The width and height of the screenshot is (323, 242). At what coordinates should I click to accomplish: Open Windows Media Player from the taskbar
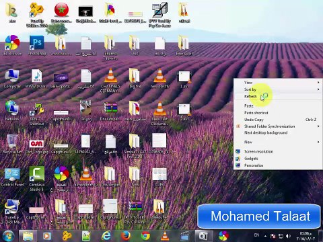coord(47,236)
